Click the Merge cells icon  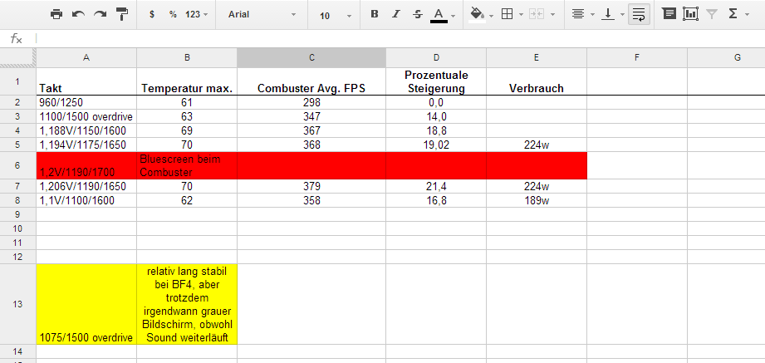coord(537,14)
